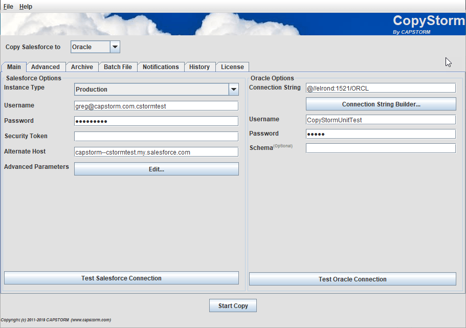466x328 pixels.
Task: View the Notifications tab
Action: coord(161,67)
